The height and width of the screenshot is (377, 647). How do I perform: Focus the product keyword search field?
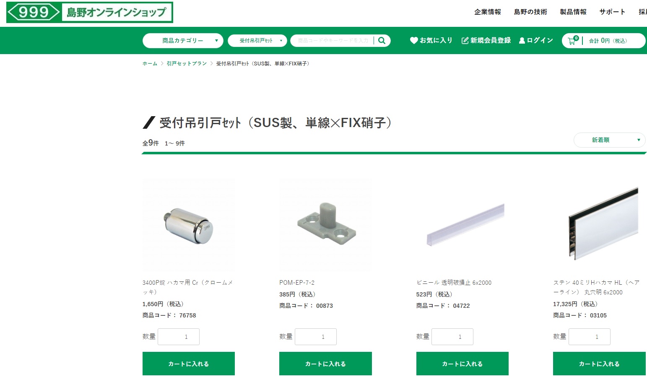[333, 41]
